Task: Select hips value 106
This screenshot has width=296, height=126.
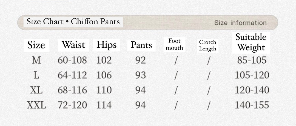Action: point(104,75)
